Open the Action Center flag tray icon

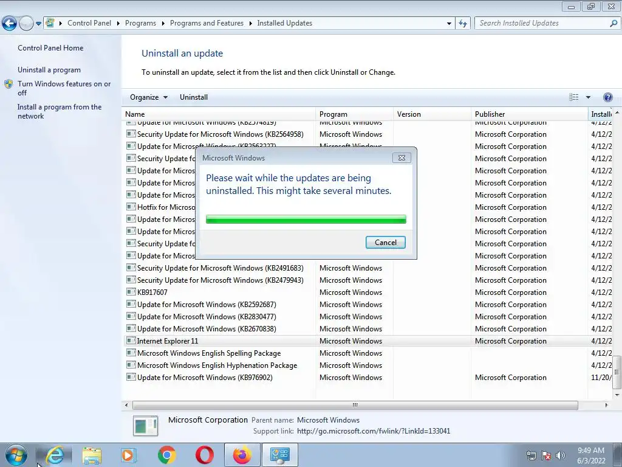click(x=546, y=455)
